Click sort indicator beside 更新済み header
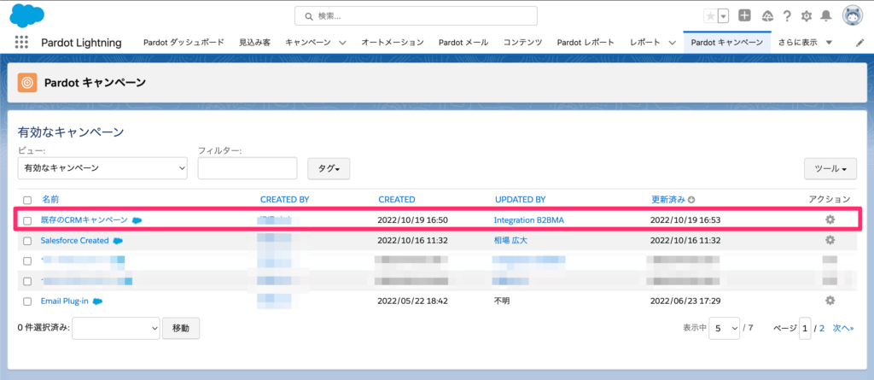This screenshot has width=874, height=380. (x=691, y=200)
